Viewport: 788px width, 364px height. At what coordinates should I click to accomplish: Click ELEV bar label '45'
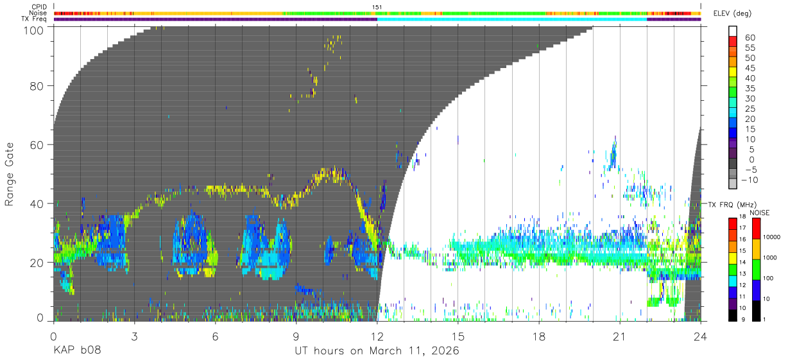[750, 68]
